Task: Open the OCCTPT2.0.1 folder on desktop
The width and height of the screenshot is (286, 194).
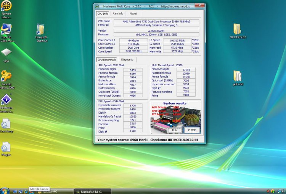Action: (x=238, y=31)
